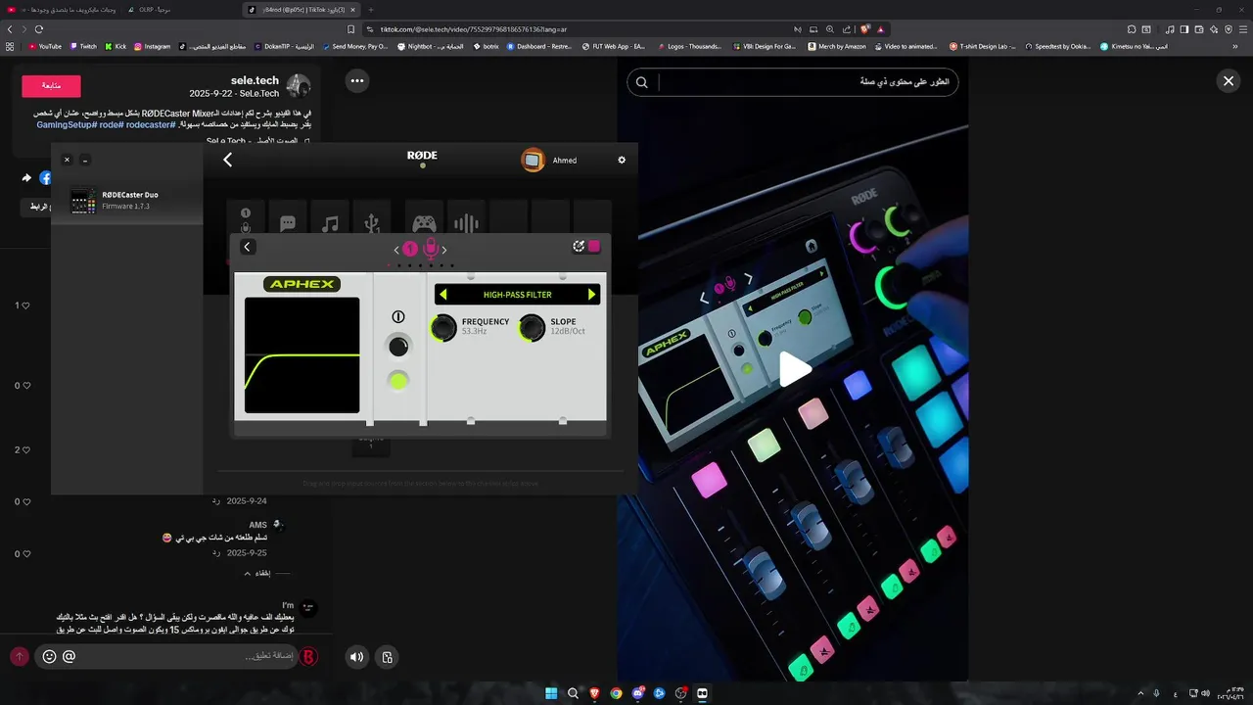Select the USB channel source icon
This screenshot has width=1253, height=705.
click(x=372, y=223)
